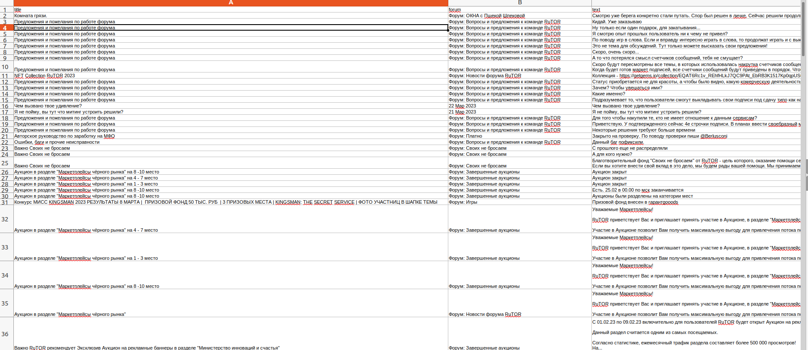Click the 'title' header cell
This screenshot has height=350, width=808.
tap(18, 10)
